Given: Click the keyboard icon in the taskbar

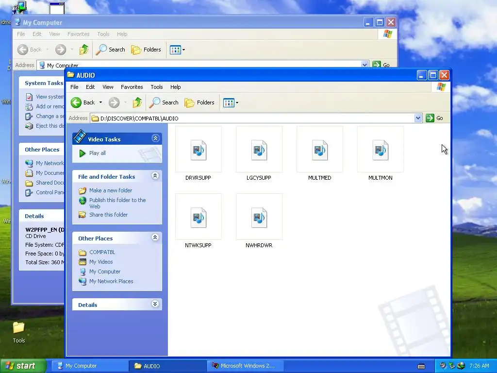Looking at the screenshot, I should [421, 366].
